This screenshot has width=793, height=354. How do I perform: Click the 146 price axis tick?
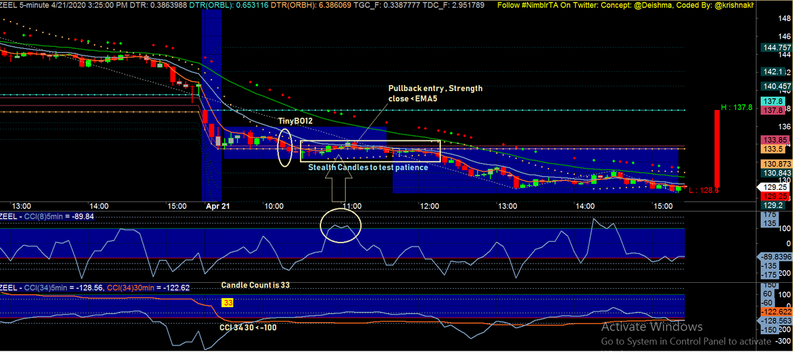[x=784, y=36]
